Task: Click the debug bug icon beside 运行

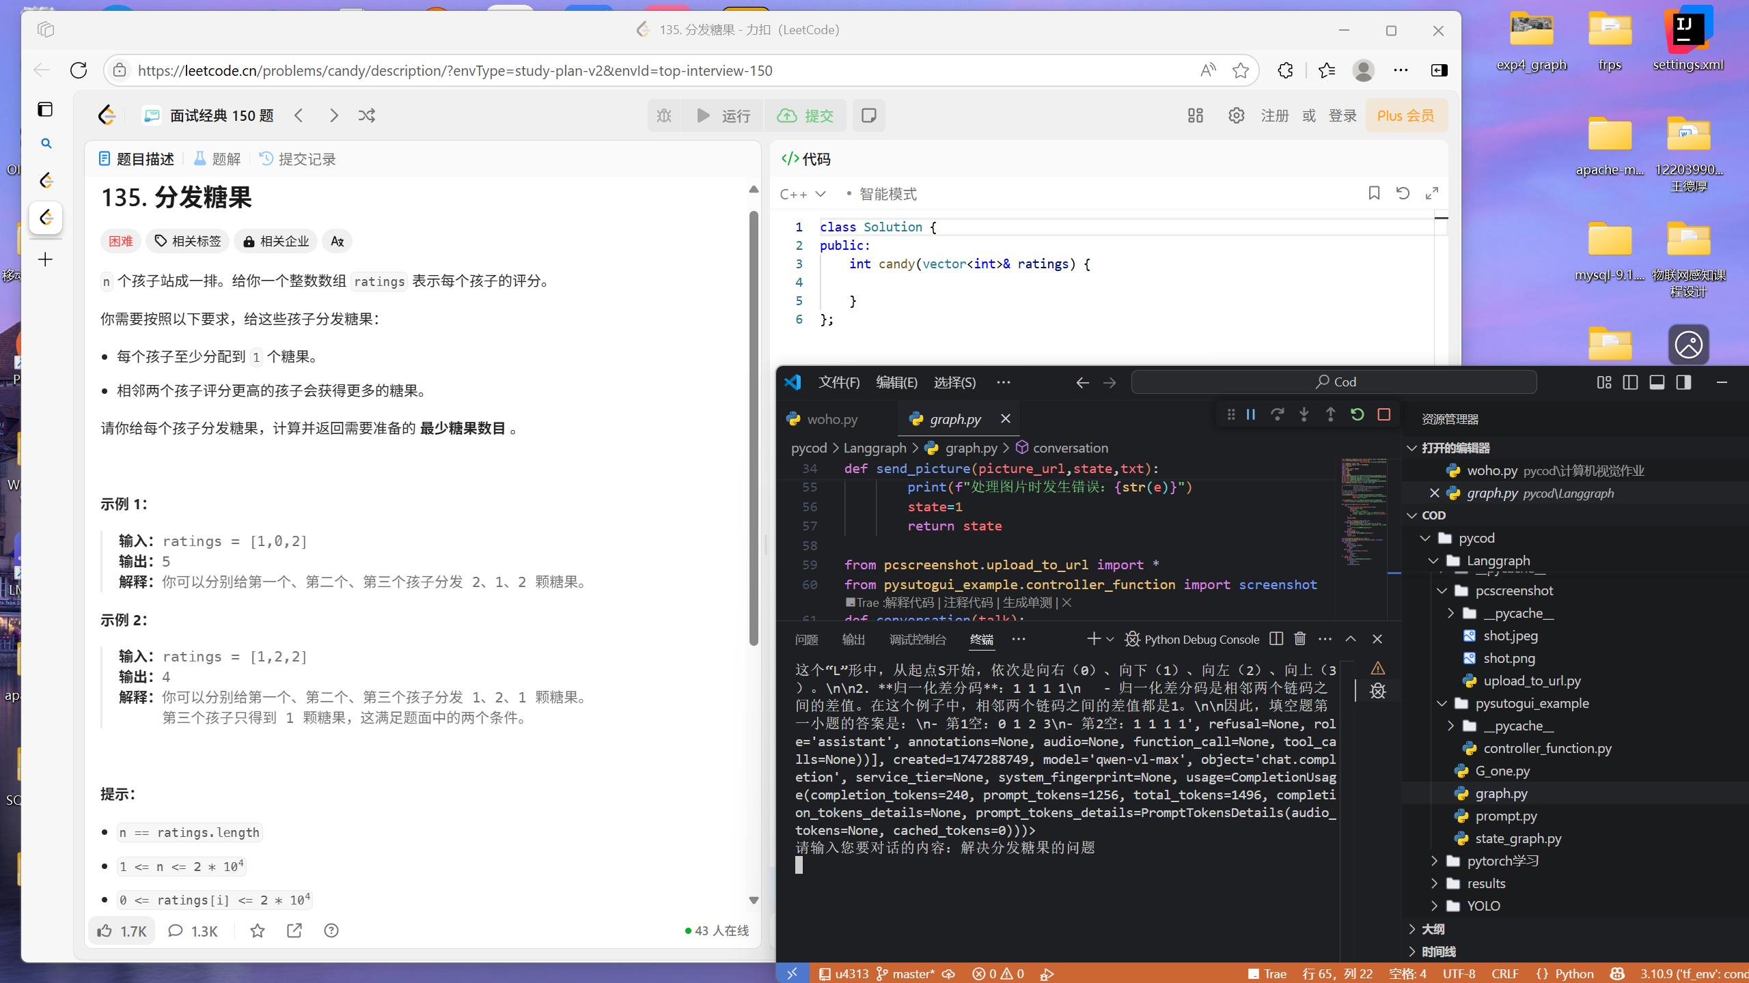Action: [x=664, y=115]
